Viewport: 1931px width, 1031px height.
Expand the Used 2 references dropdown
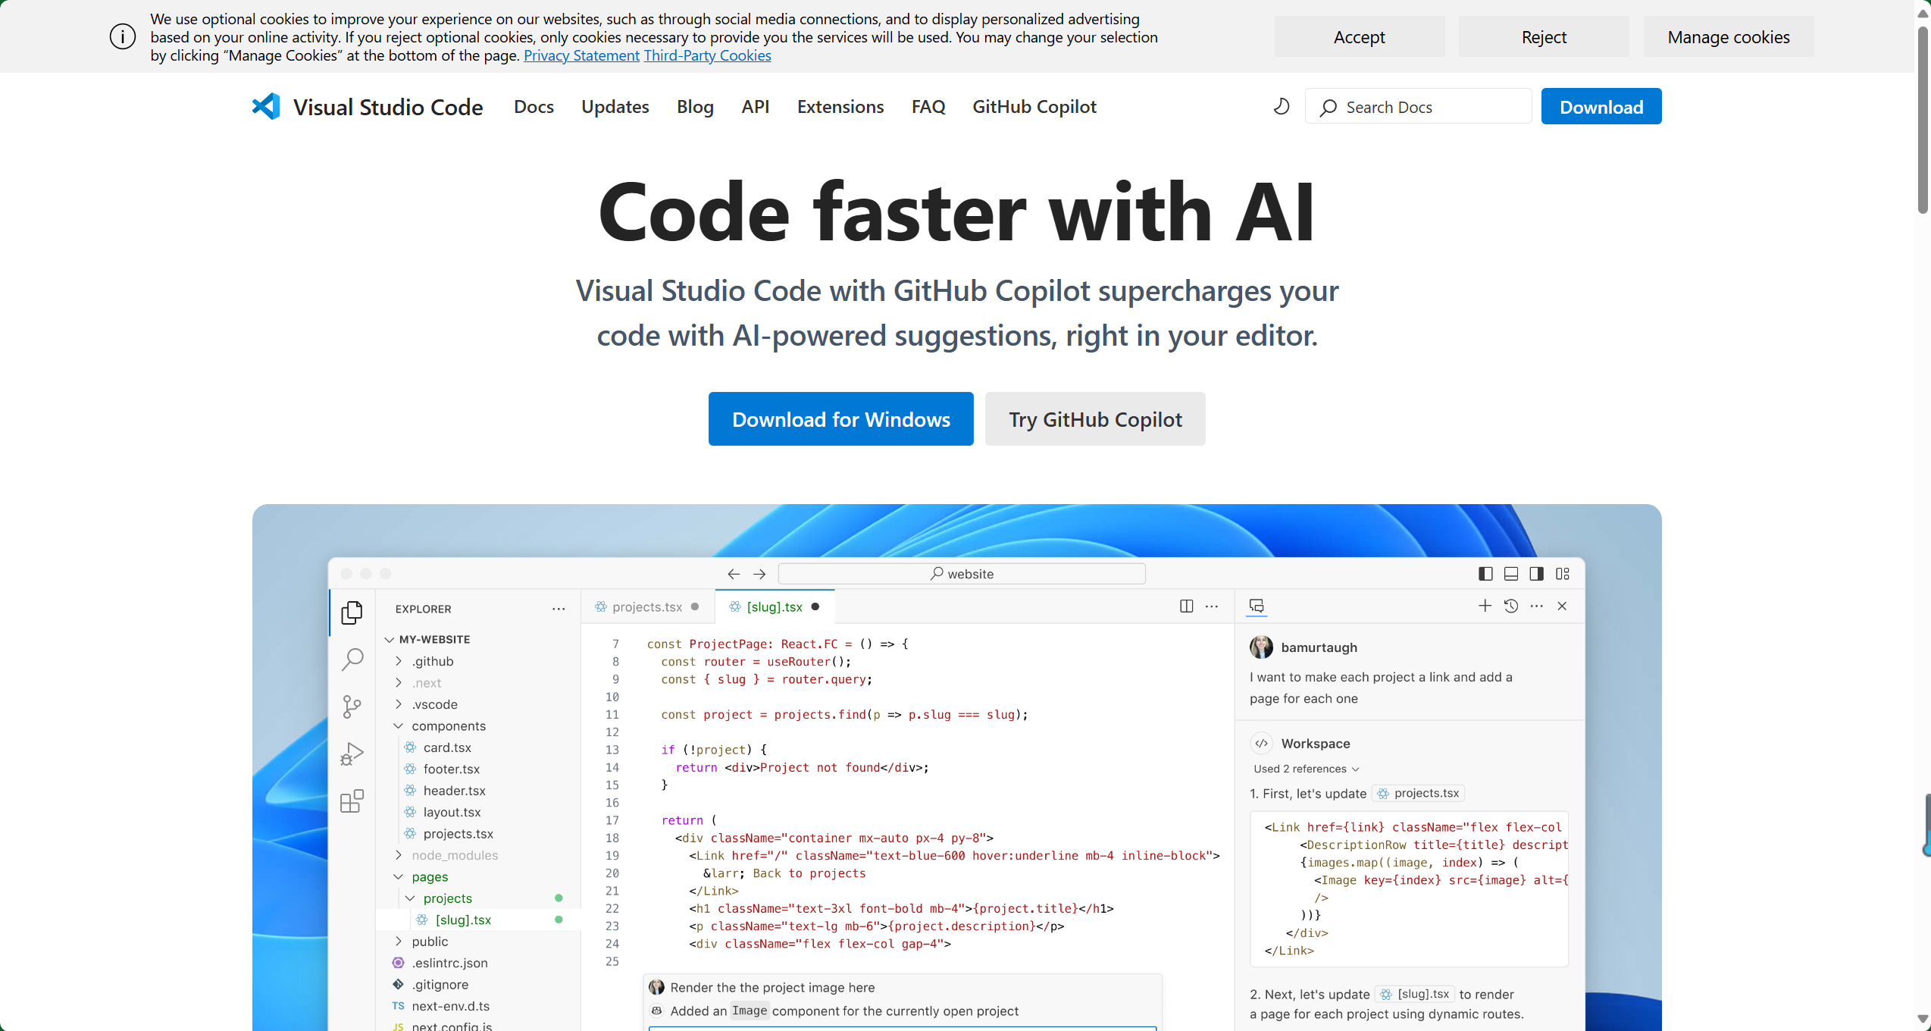1306,769
